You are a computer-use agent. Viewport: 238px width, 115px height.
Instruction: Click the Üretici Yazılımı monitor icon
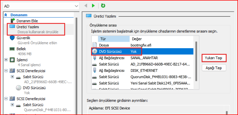(x=12, y=27)
